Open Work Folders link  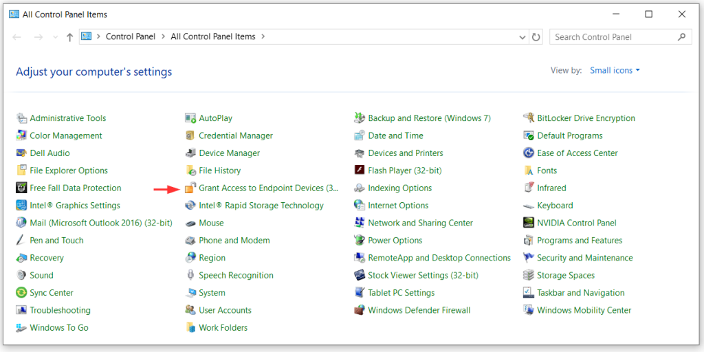tap(223, 328)
